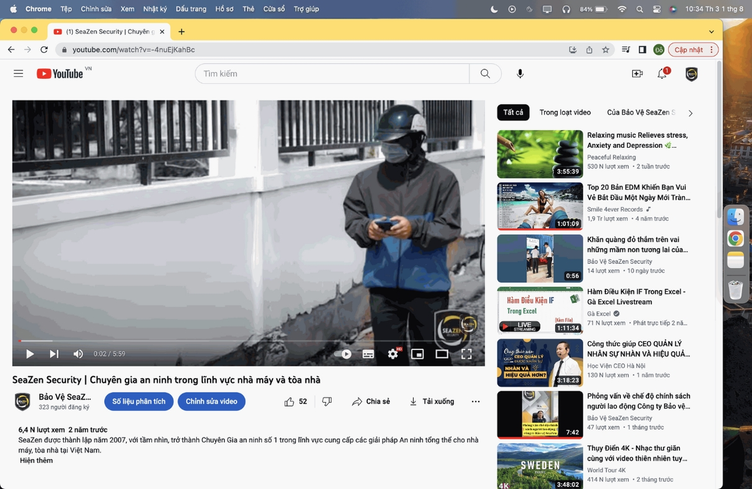This screenshot has height=489, width=752.
Task: Open the YouTube guide hamburger menu
Action: [x=18, y=73]
